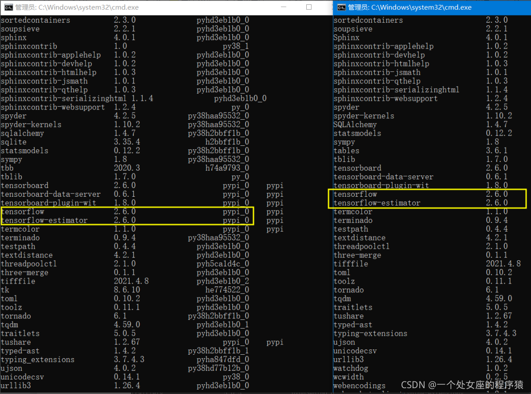Viewport: 531px width, 394px height.
Task: Select 'unicodecsv' in the right window
Action: point(355,351)
